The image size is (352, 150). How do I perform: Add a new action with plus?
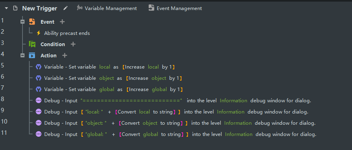(x=64, y=55)
